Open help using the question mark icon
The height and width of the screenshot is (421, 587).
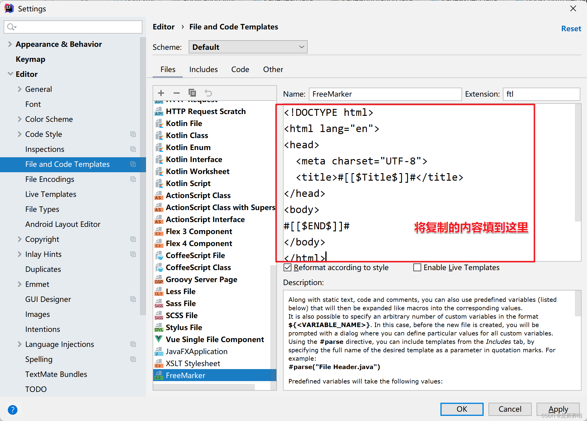pyautogui.click(x=13, y=410)
